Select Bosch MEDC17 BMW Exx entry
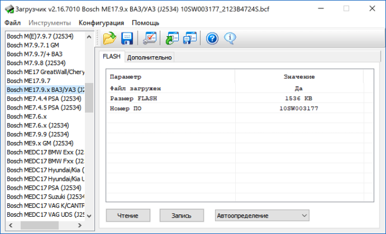386x234 pixels. [x=46, y=152]
